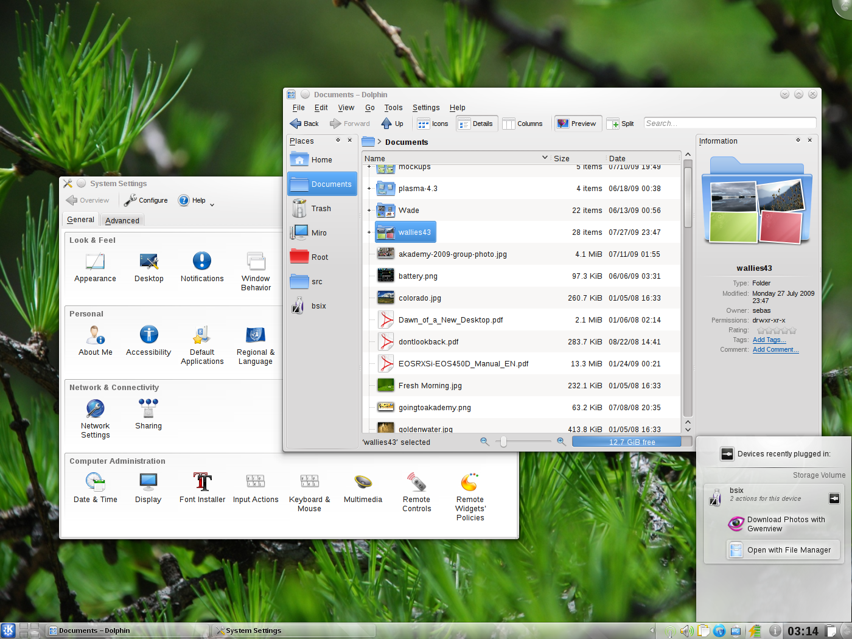
Task: Toggle Split view in Dolphin
Action: point(621,124)
